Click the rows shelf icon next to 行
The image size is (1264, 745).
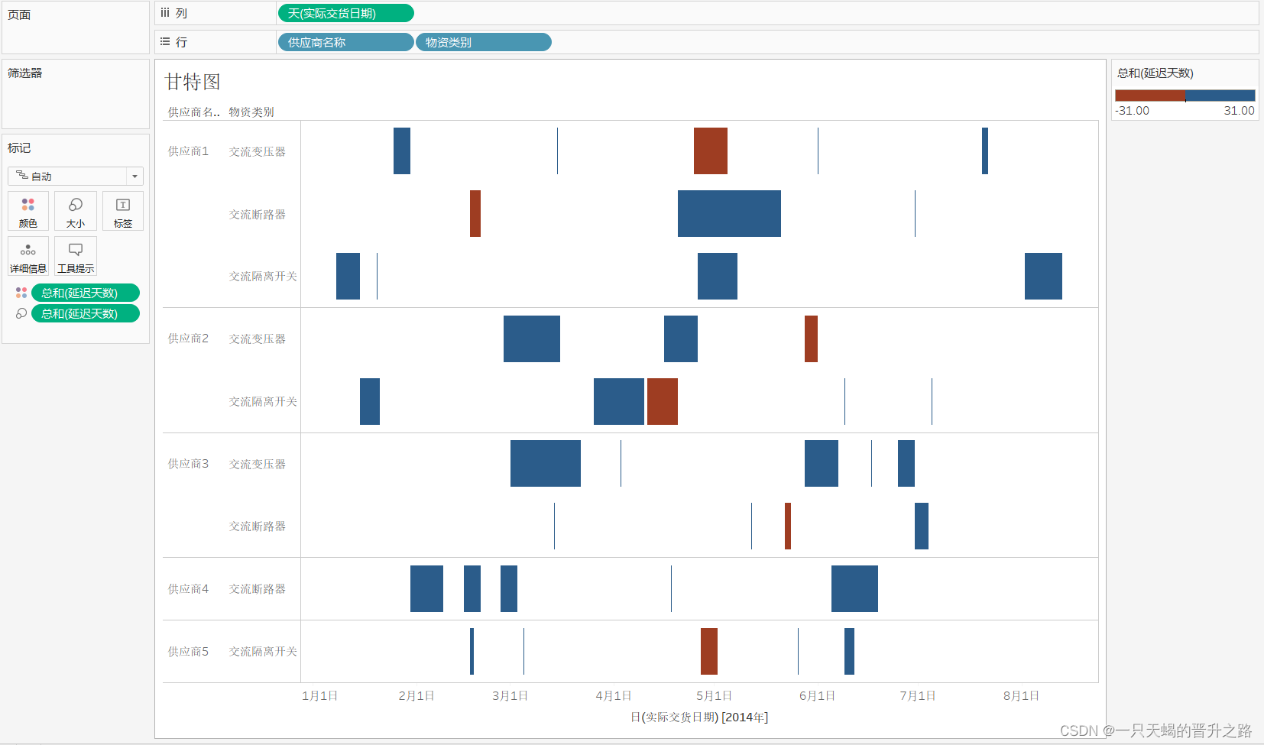pyautogui.click(x=165, y=42)
